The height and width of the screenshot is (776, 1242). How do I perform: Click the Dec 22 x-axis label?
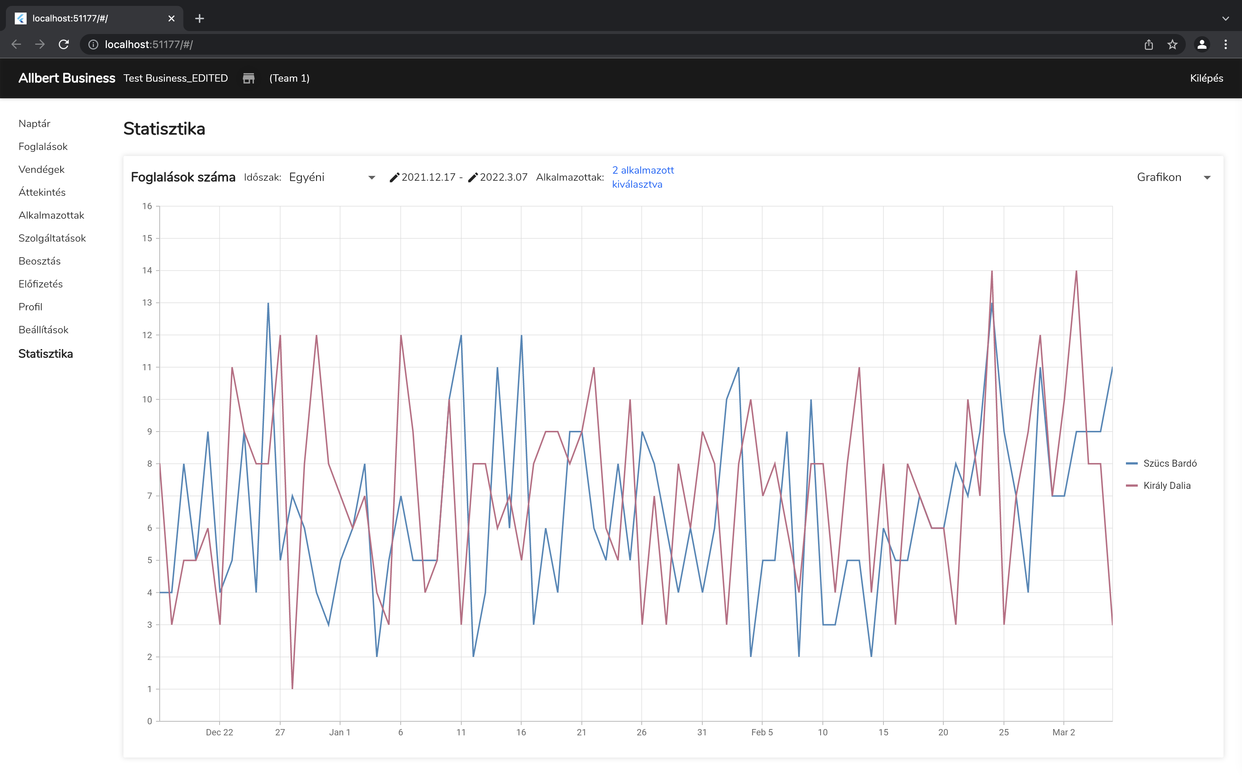coord(219,732)
